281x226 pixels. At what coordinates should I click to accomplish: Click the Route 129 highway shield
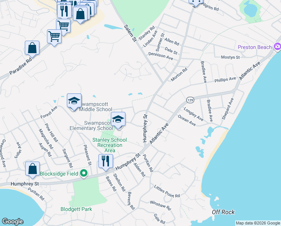coord(190,100)
